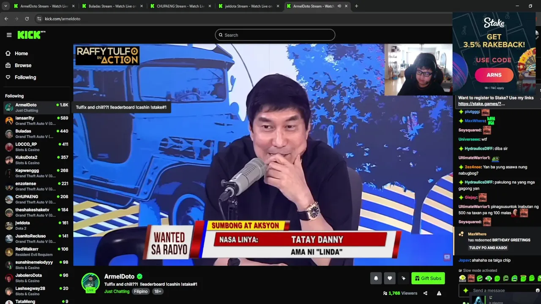Click the report warning triangle icon
The width and height of the screenshot is (541, 304).
[x=439, y=293]
